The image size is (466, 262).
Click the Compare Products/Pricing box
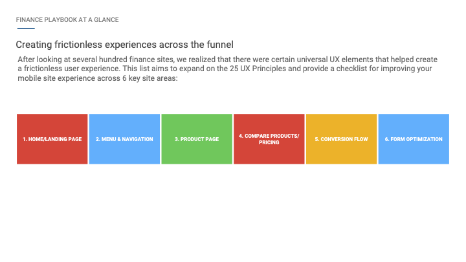[x=269, y=139]
